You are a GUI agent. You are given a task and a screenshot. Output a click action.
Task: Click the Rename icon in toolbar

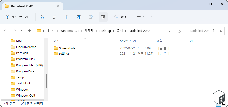pos(79,17)
